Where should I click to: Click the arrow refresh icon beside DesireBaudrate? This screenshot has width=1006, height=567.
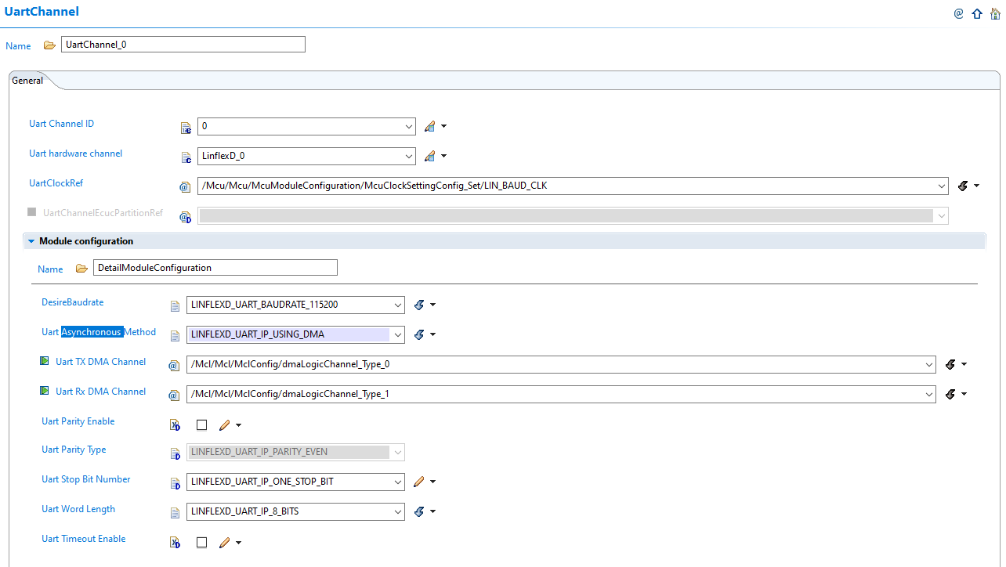point(419,305)
